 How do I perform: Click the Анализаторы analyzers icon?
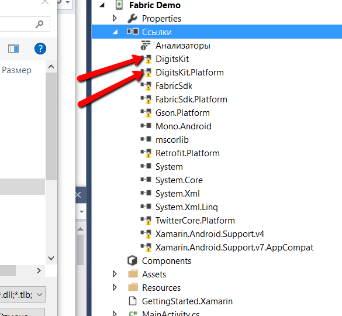coord(146,45)
